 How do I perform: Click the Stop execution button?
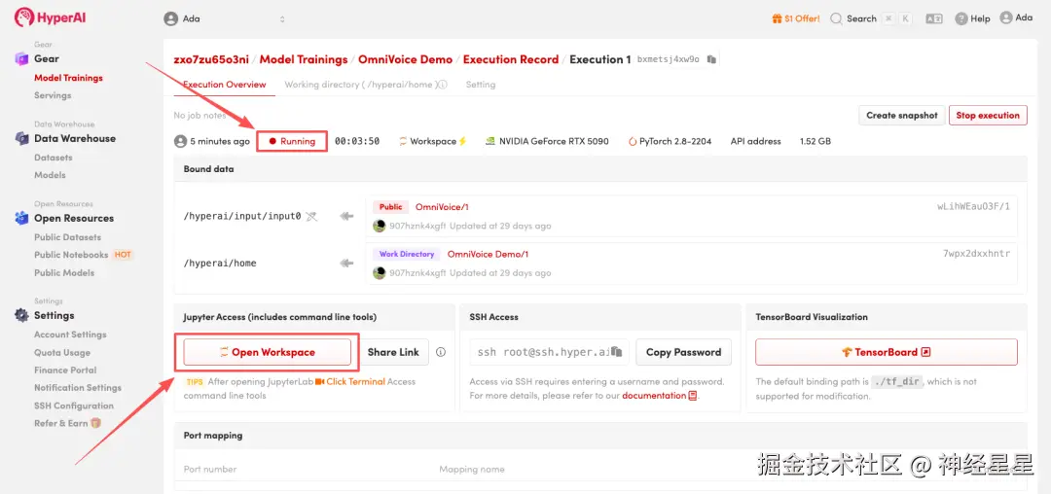988,115
